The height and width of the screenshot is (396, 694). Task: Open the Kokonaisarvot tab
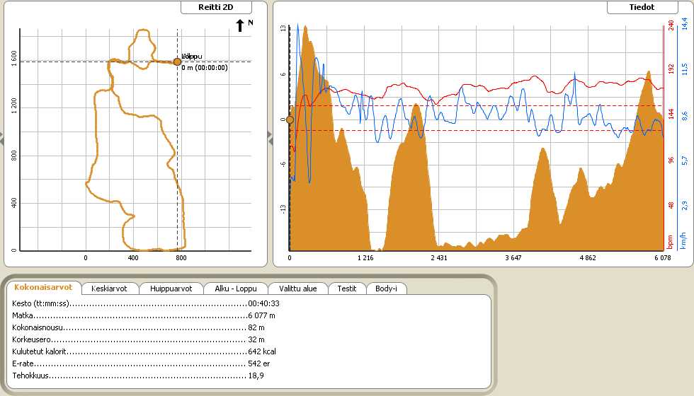click(x=43, y=287)
